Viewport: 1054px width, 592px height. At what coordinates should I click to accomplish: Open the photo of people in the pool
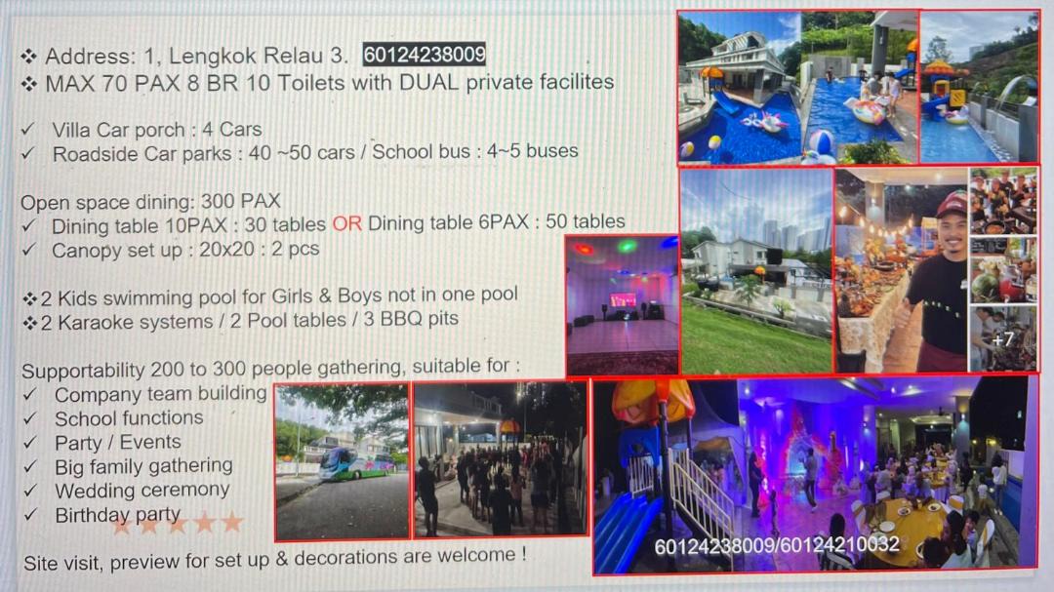(x=860, y=88)
